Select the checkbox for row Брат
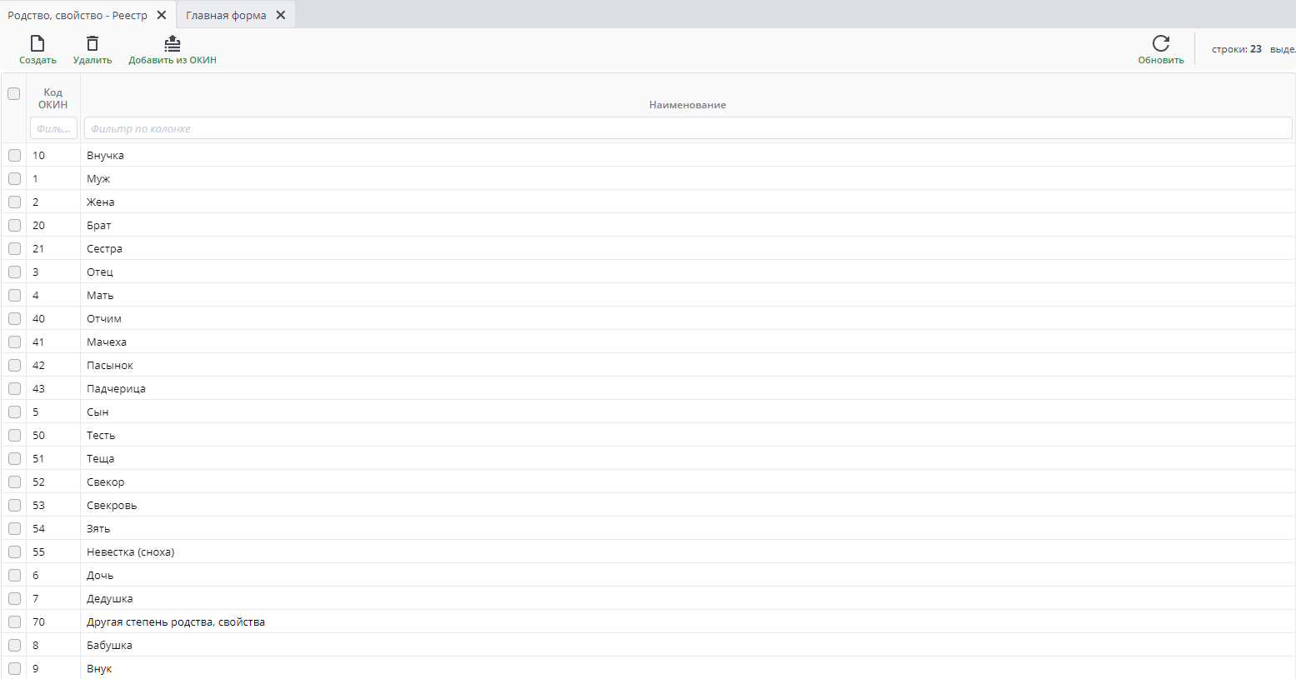Screen dimensions: 1296x679 click(x=14, y=225)
